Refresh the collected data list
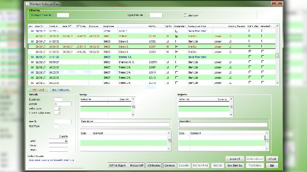 click(x=272, y=158)
